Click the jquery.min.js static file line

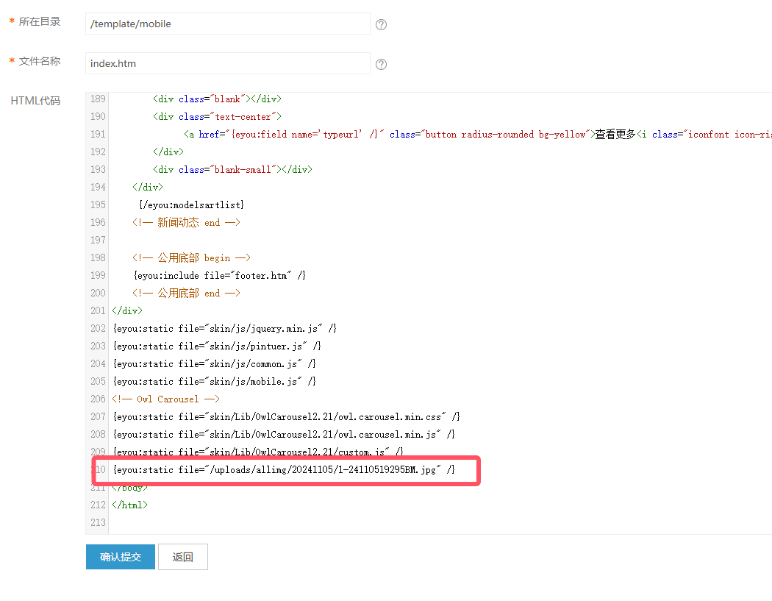coord(224,328)
